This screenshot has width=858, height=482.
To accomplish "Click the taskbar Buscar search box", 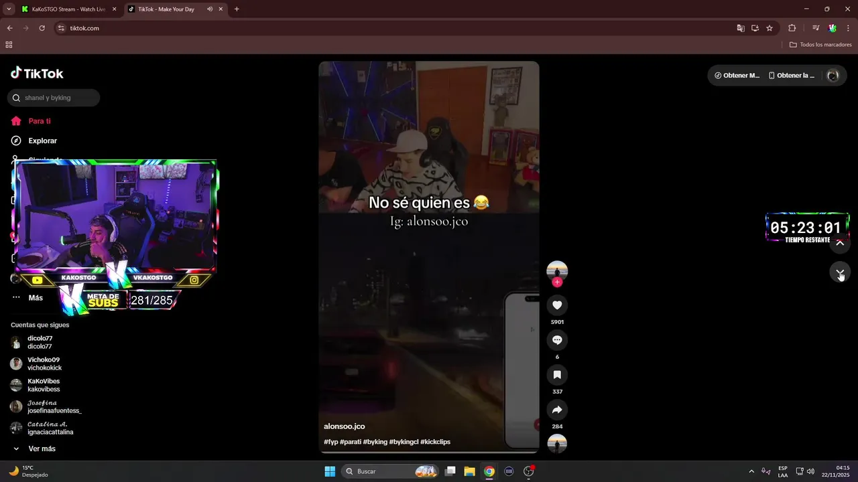I will pos(391,471).
